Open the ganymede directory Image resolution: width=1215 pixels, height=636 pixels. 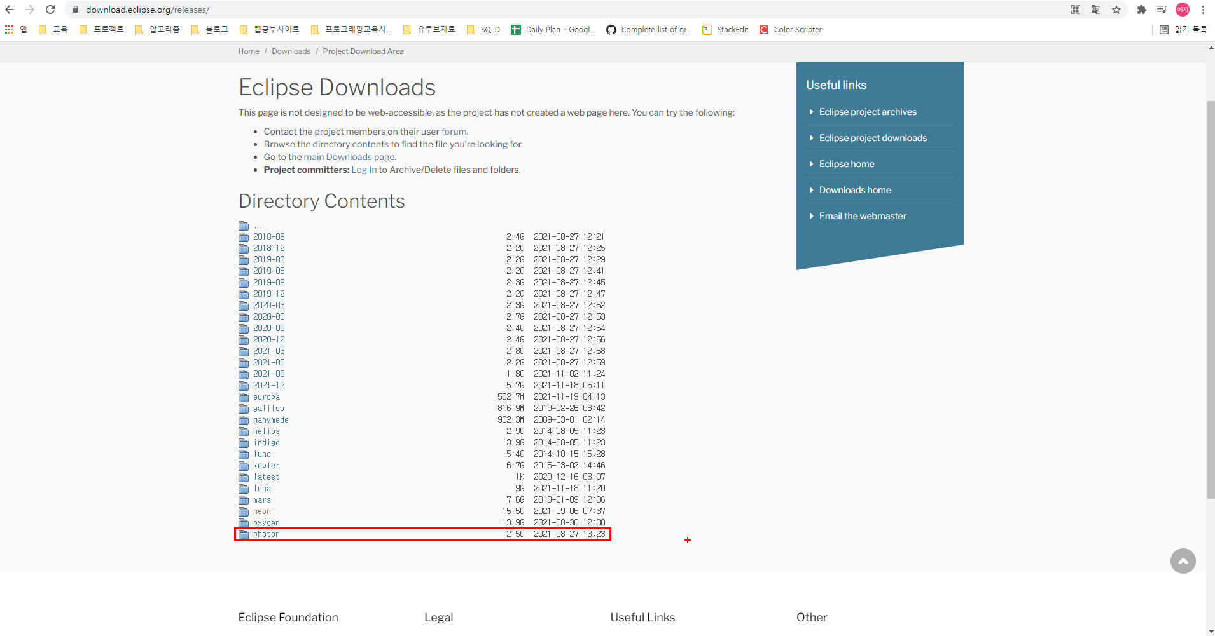tap(271, 420)
